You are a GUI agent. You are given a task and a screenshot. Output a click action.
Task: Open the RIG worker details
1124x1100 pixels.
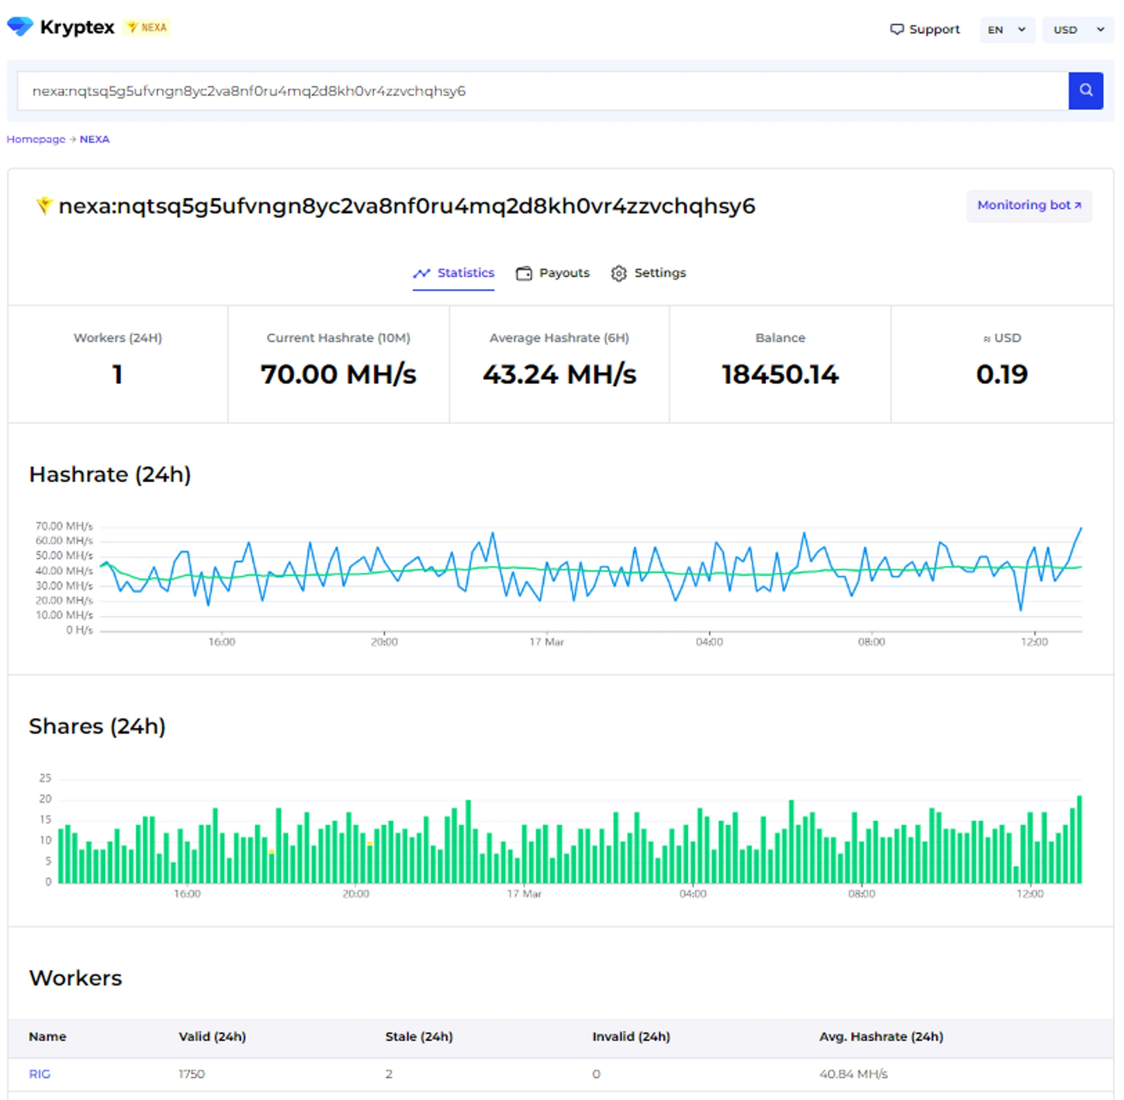(x=39, y=1074)
